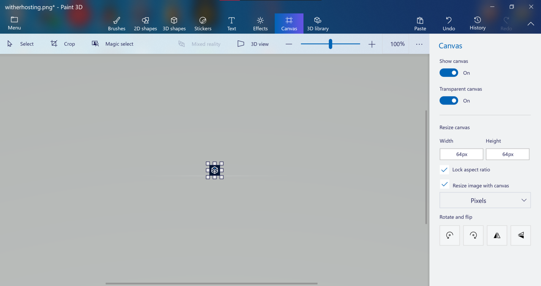Click the canvas Width field

[462, 154]
